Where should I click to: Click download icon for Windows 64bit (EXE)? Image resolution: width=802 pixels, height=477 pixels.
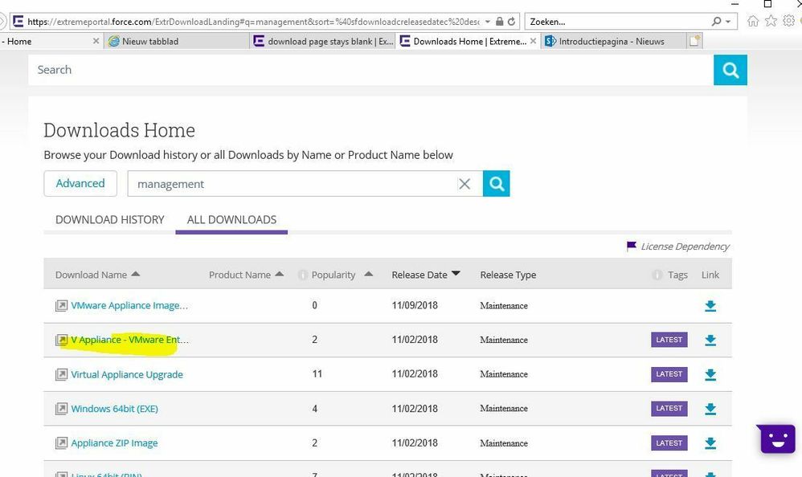[x=710, y=409]
